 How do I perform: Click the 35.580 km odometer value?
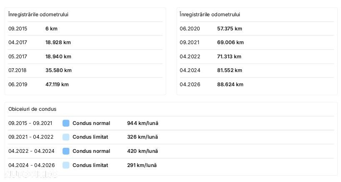58,70
